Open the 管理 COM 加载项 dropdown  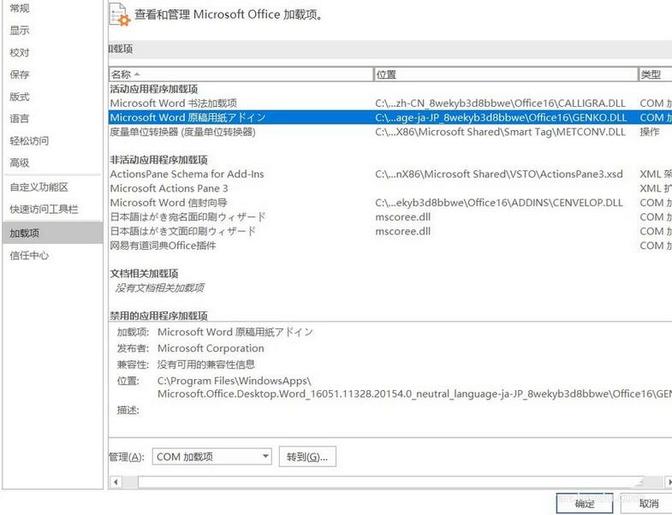tap(212, 457)
